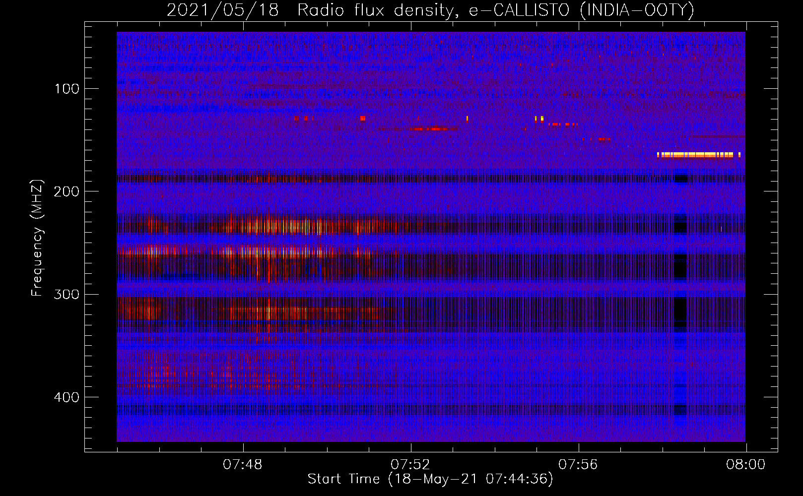The height and width of the screenshot is (496, 803).
Task: Click the dark blue vertical dropout strip near 07:58
Action: pos(680,295)
